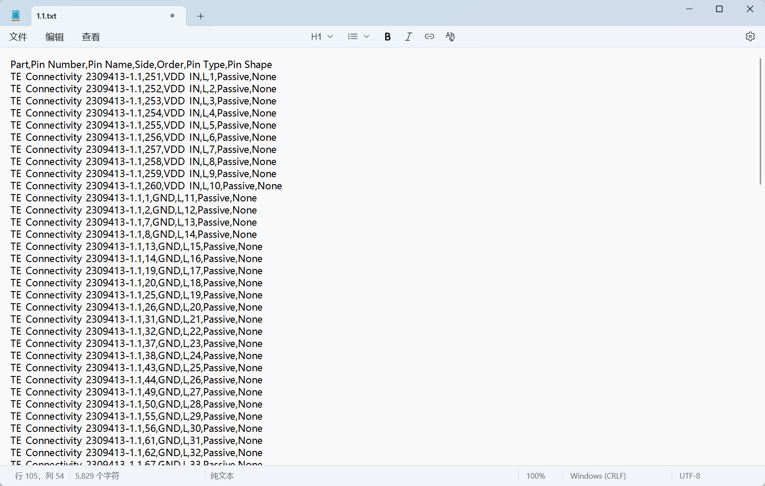Click the line reading 55,GND,L,29,Passive,None
Viewport: 765px width, 486px height.
pyautogui.click(x=136, y=416)
